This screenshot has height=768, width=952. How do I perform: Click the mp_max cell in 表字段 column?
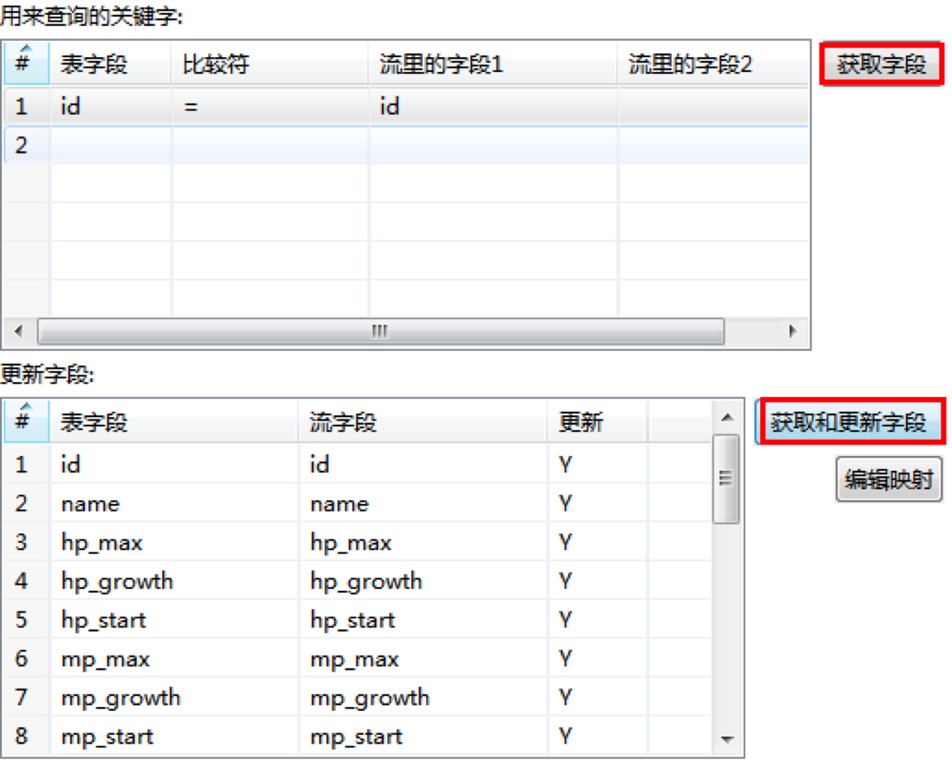click(x=174, y=659)
